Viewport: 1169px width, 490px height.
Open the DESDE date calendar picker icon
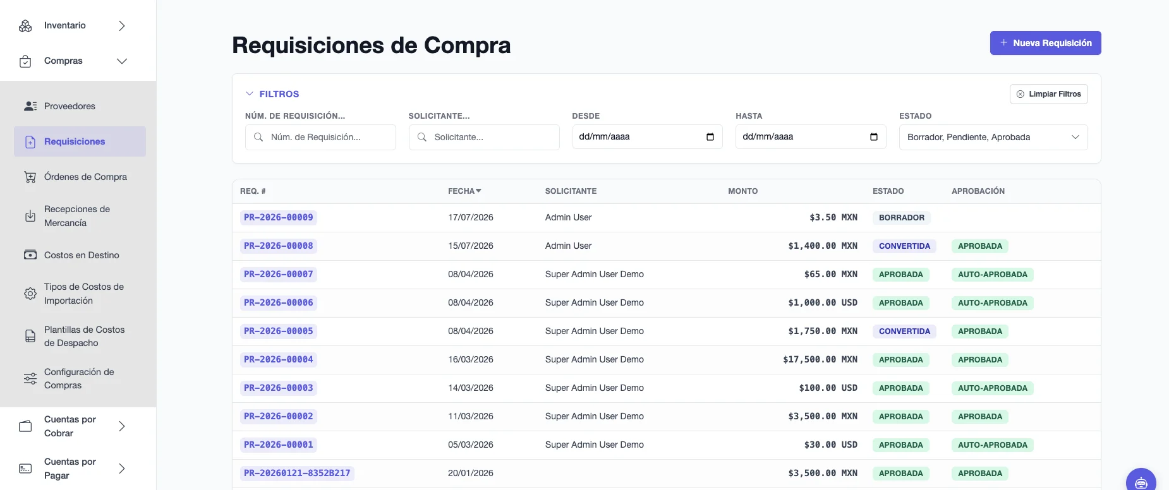click(x=710, y=137)
